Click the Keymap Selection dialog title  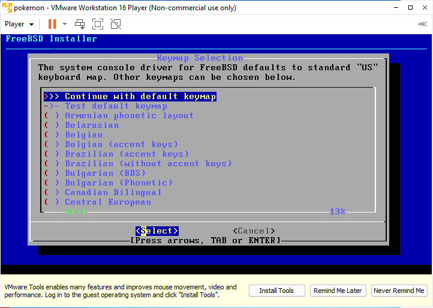tap(200, 58)
